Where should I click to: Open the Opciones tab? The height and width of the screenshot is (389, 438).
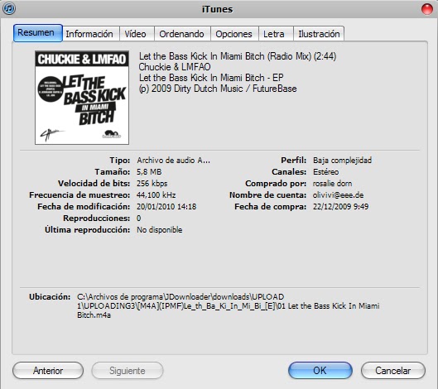pos(234,34)
